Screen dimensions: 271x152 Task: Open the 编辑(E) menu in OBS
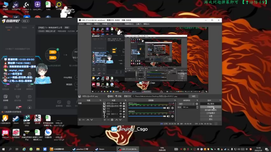click(x=89, y=24)
